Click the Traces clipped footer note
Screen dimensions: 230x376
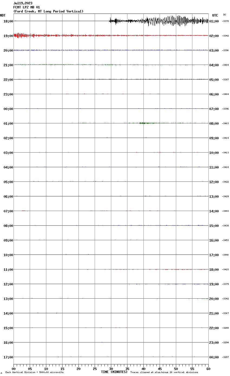click(164, 372)
